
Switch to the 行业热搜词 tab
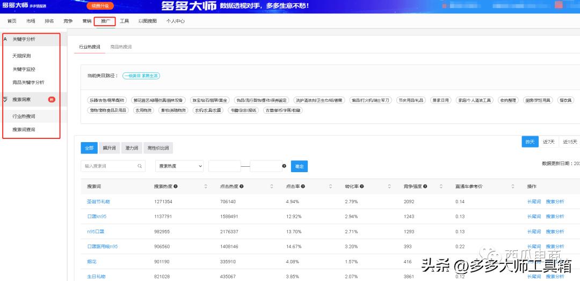pos(90,47)
